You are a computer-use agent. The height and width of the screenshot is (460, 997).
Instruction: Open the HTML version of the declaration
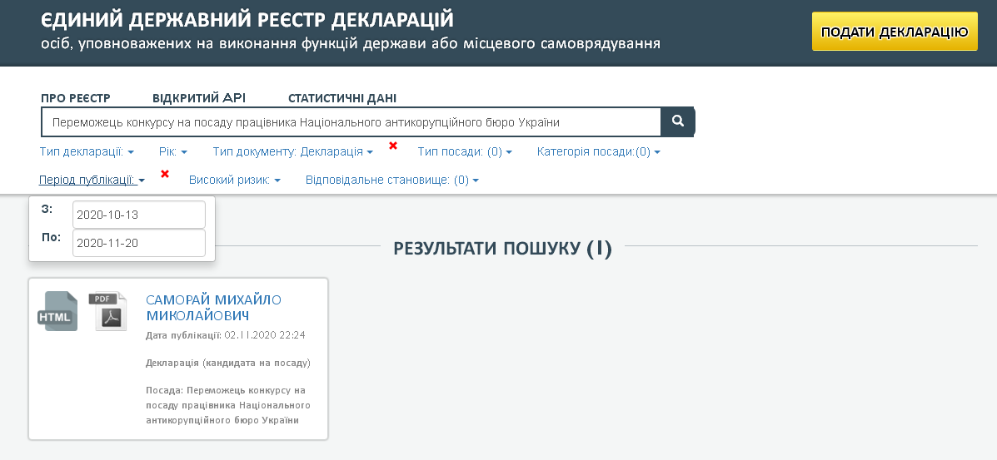tap(57, 312)
